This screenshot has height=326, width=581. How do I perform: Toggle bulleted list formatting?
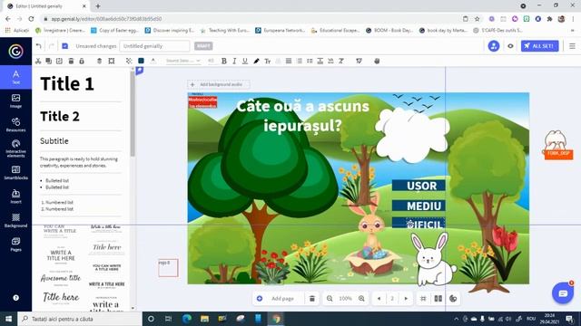300,61
